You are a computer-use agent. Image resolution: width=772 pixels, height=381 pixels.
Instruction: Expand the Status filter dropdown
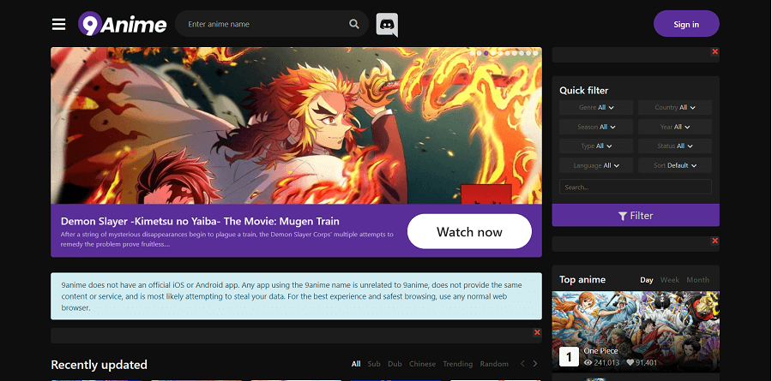pyautogui.click(x=675, y=146)
